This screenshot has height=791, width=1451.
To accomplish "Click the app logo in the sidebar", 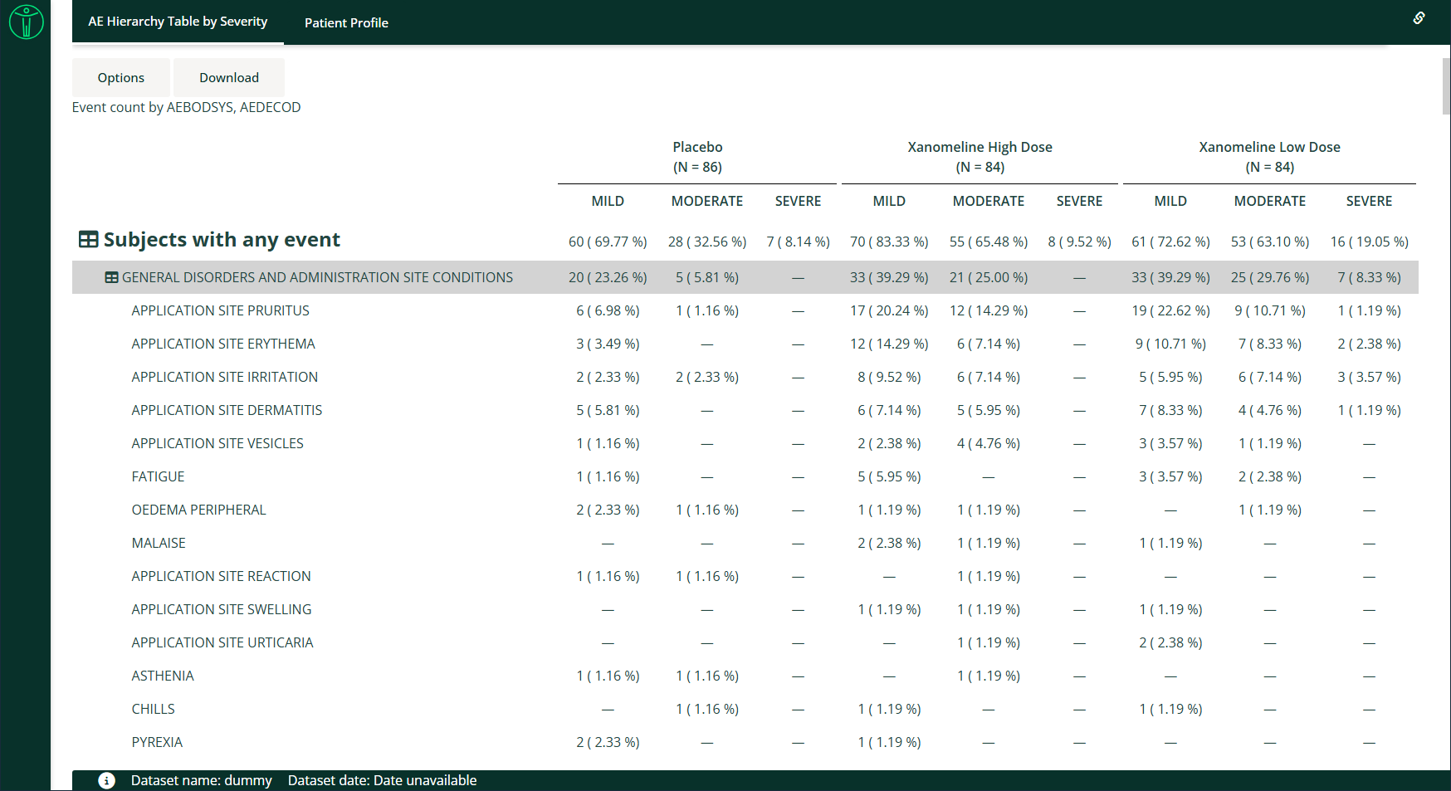I will coord(26,22).
